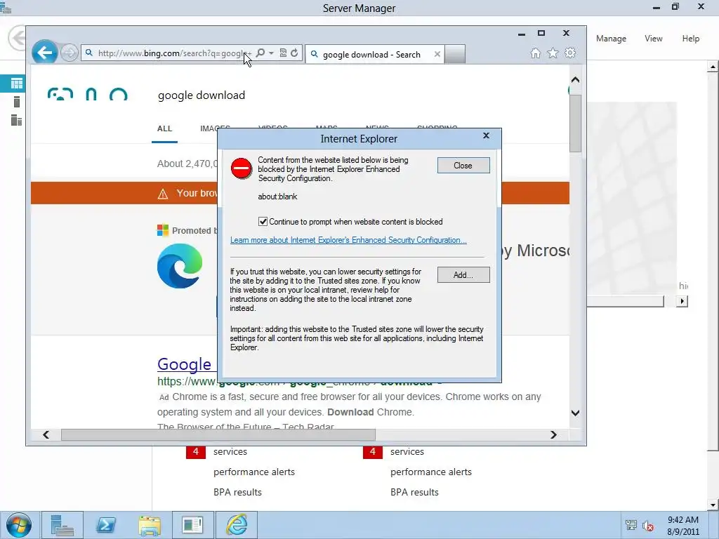Select Local Server icon in Server Manager sidebar

(x=17, y=102)
